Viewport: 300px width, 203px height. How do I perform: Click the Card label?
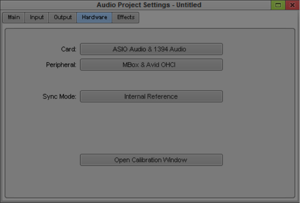(x=68, y=49)
